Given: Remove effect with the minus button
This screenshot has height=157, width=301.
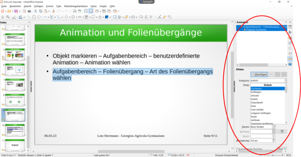Looking at the screenshot, I should (x=271, y=74).
